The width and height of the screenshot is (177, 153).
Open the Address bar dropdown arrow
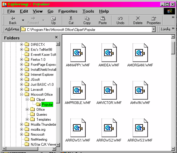(x=154, y=29)
